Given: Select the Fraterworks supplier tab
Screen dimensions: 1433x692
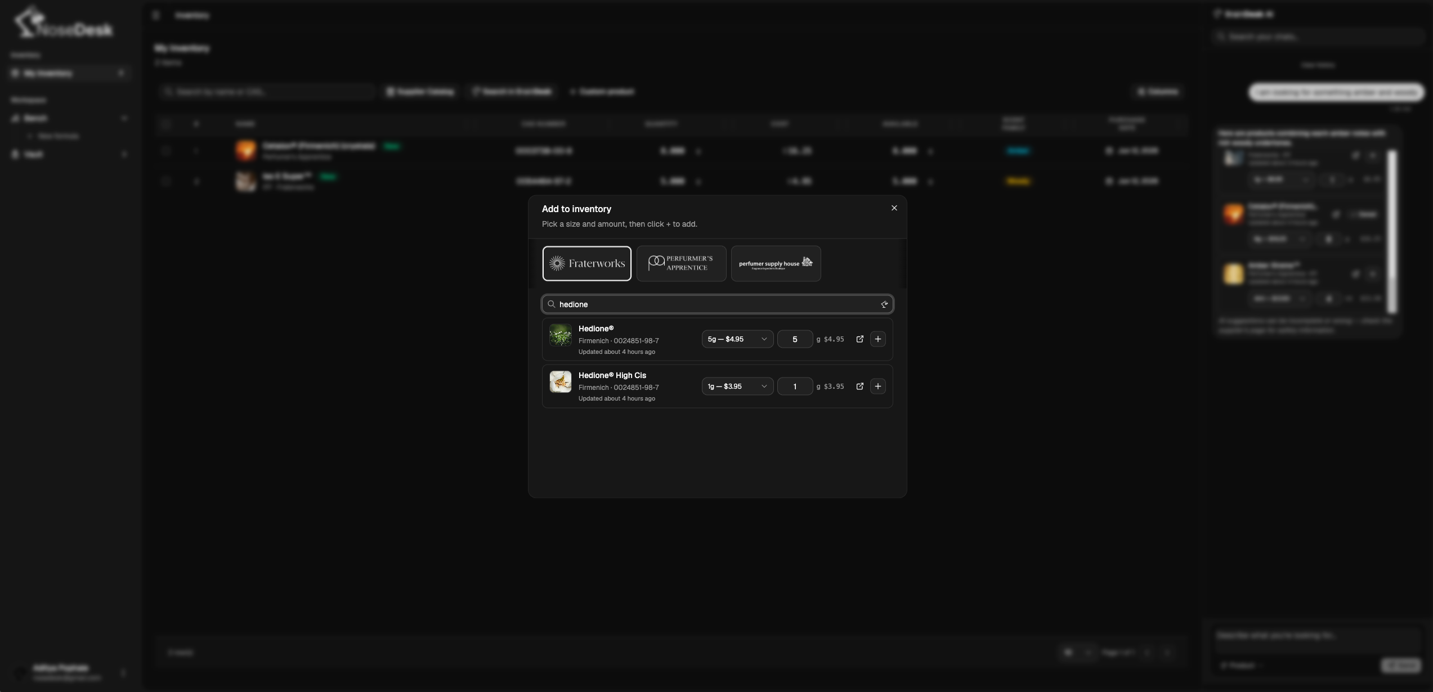Looking at the screenshot, I should (586, 263).
